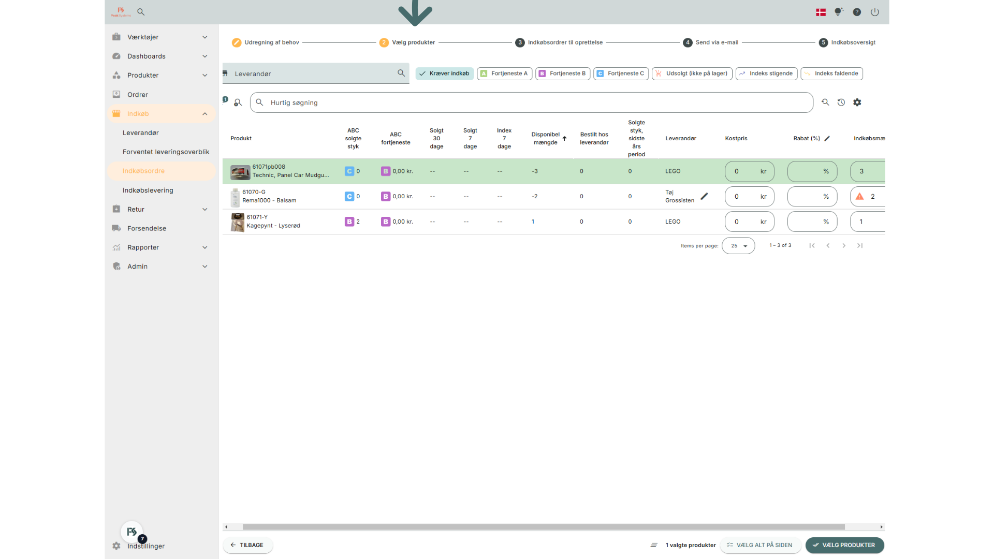
Task: Switch language via the Danish flag icon
Action: point(821,12)
